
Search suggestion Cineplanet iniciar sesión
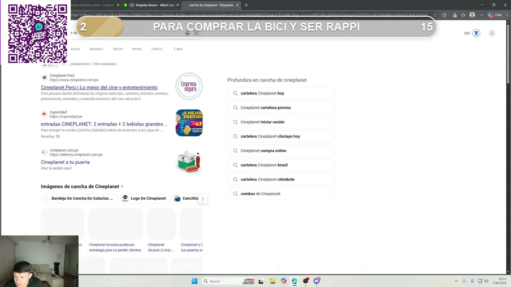(x=281, y=122)
